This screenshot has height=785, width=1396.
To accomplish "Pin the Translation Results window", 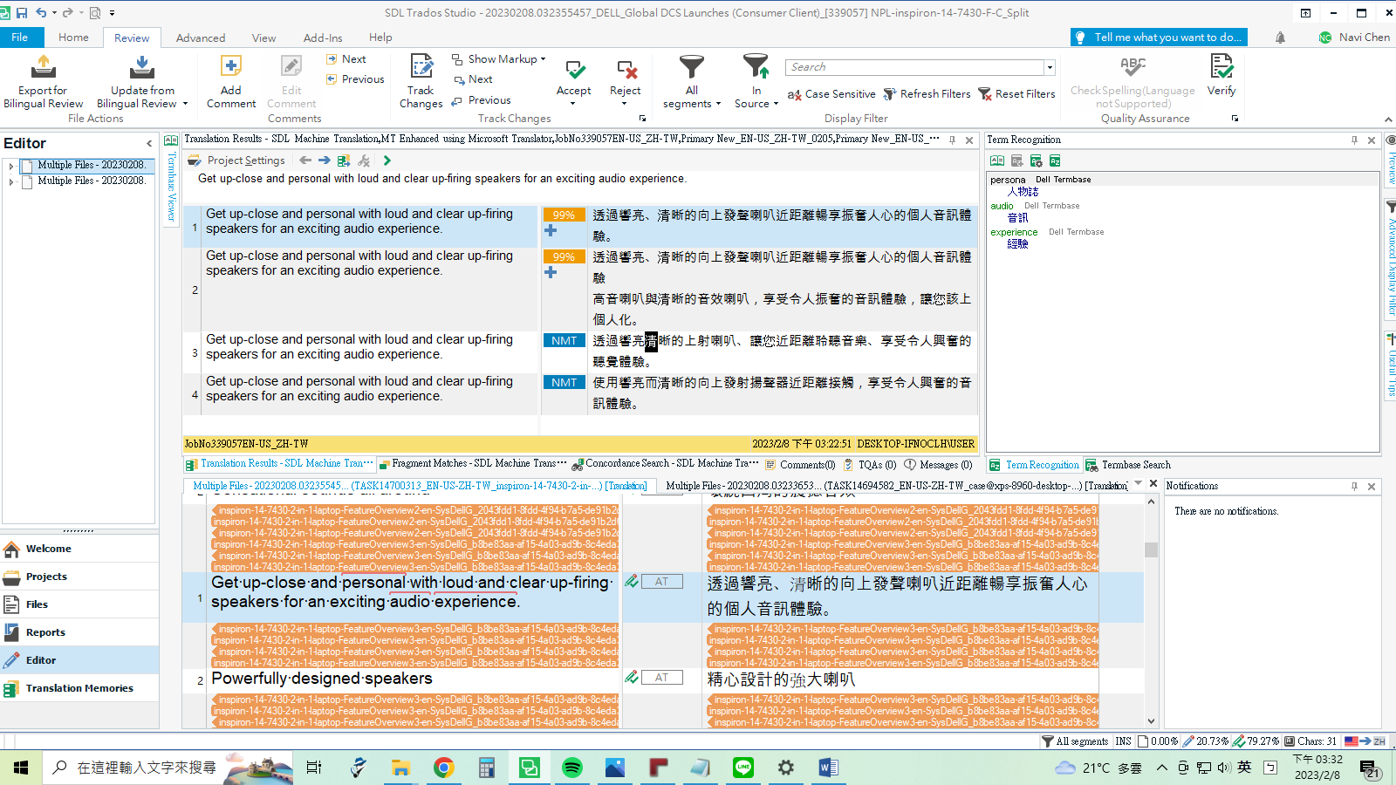I will 952,140.
